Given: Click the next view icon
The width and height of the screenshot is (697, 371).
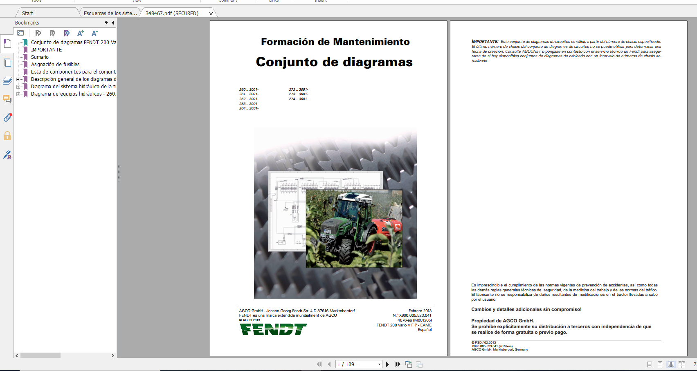Looking at the screenshot, I should [419, 364].
